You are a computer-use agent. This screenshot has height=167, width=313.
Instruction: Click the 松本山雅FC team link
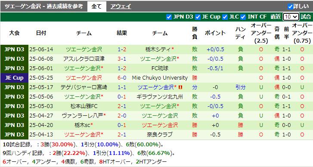(84, 106)
